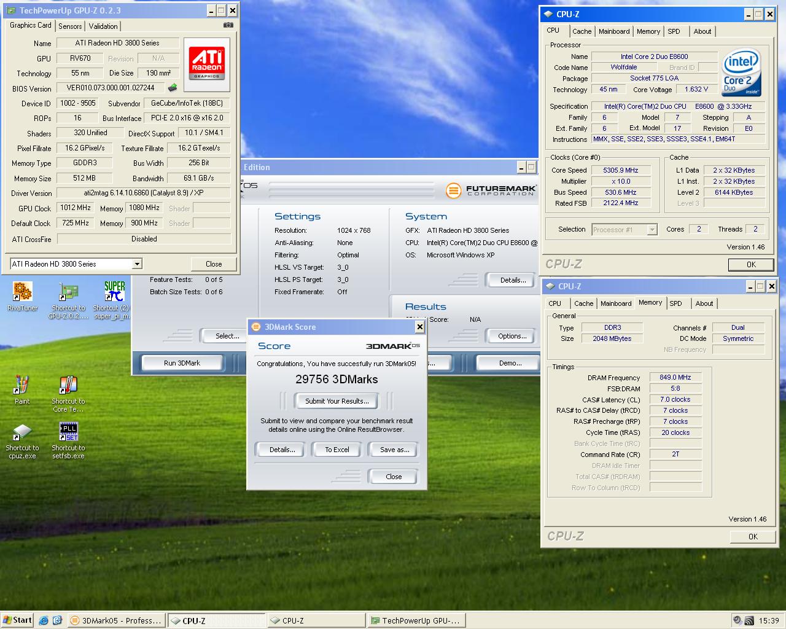The height and width of the screenshot is (629, 786).
Task: Click the Close button in GPU-Z
Action: (214, 264)
